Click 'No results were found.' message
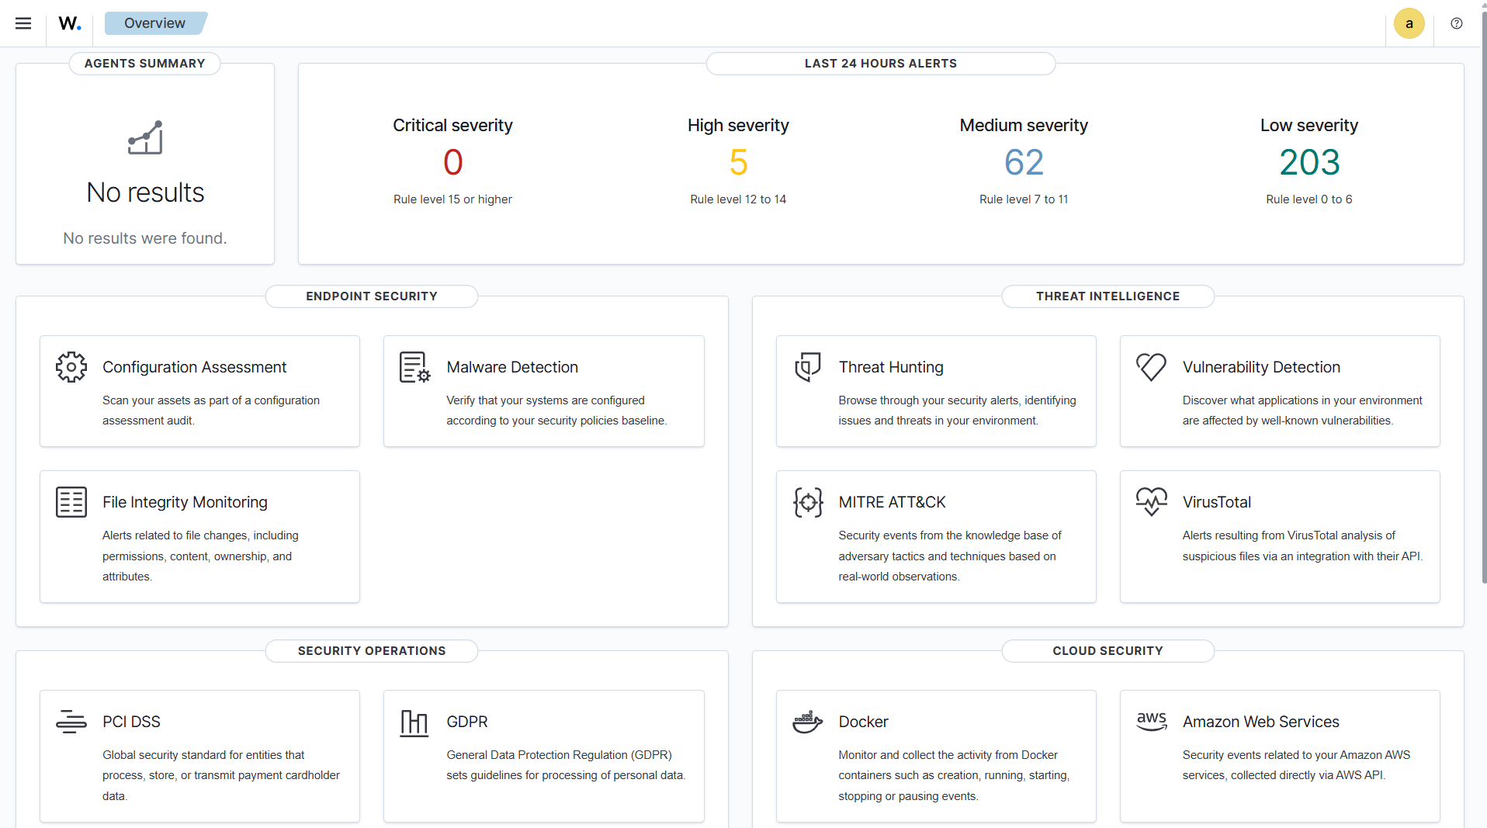Screen dimensions: 1487x828 (145, 238)
